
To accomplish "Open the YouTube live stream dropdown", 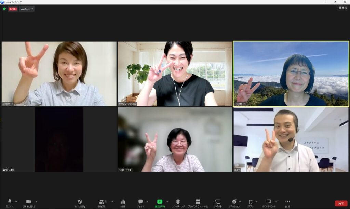I will (27, 9).
